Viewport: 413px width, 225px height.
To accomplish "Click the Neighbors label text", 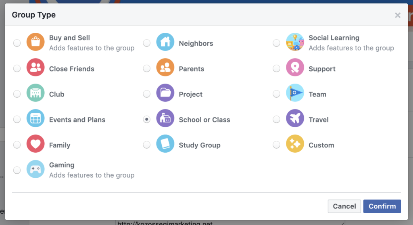I will point(196,43).
